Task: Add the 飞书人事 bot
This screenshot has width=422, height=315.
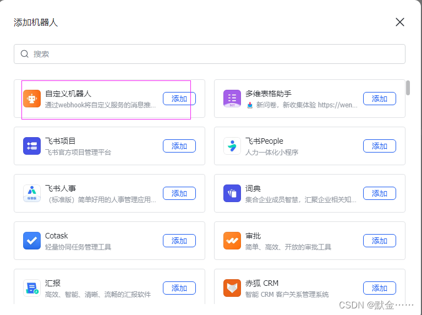Action: tap(179, 193)
